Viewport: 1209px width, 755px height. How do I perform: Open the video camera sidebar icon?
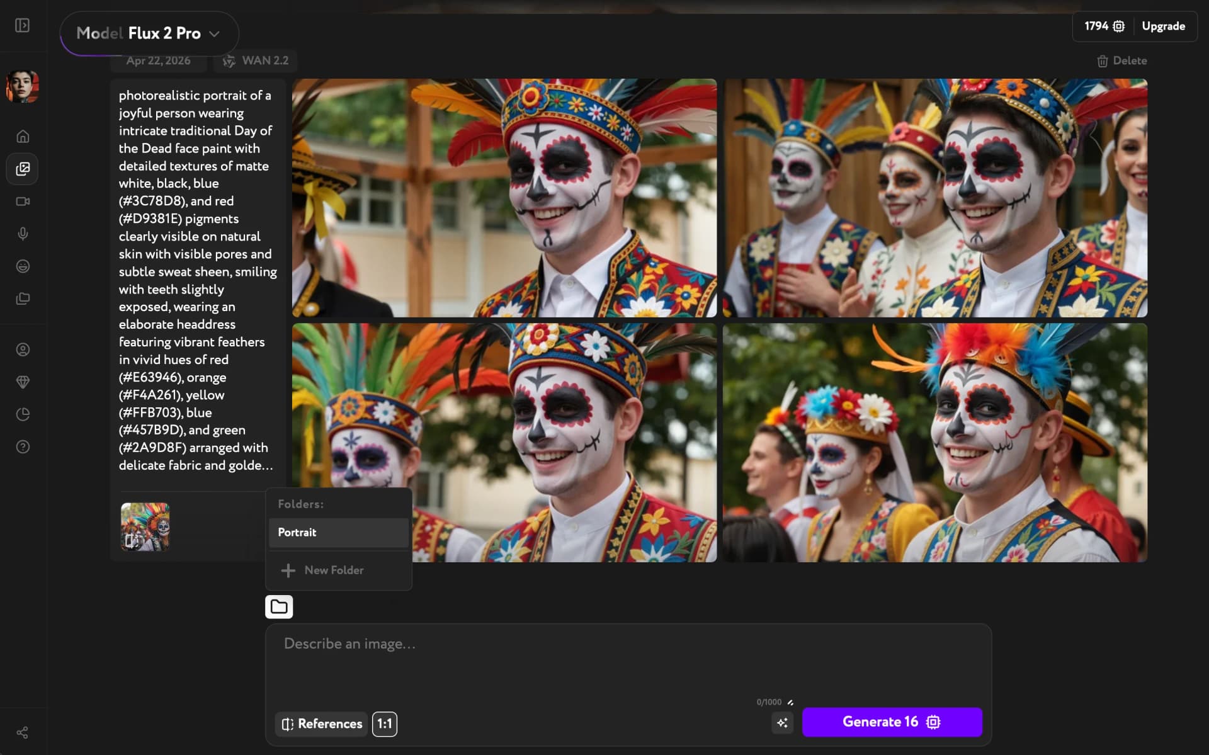tap(23, 202)
